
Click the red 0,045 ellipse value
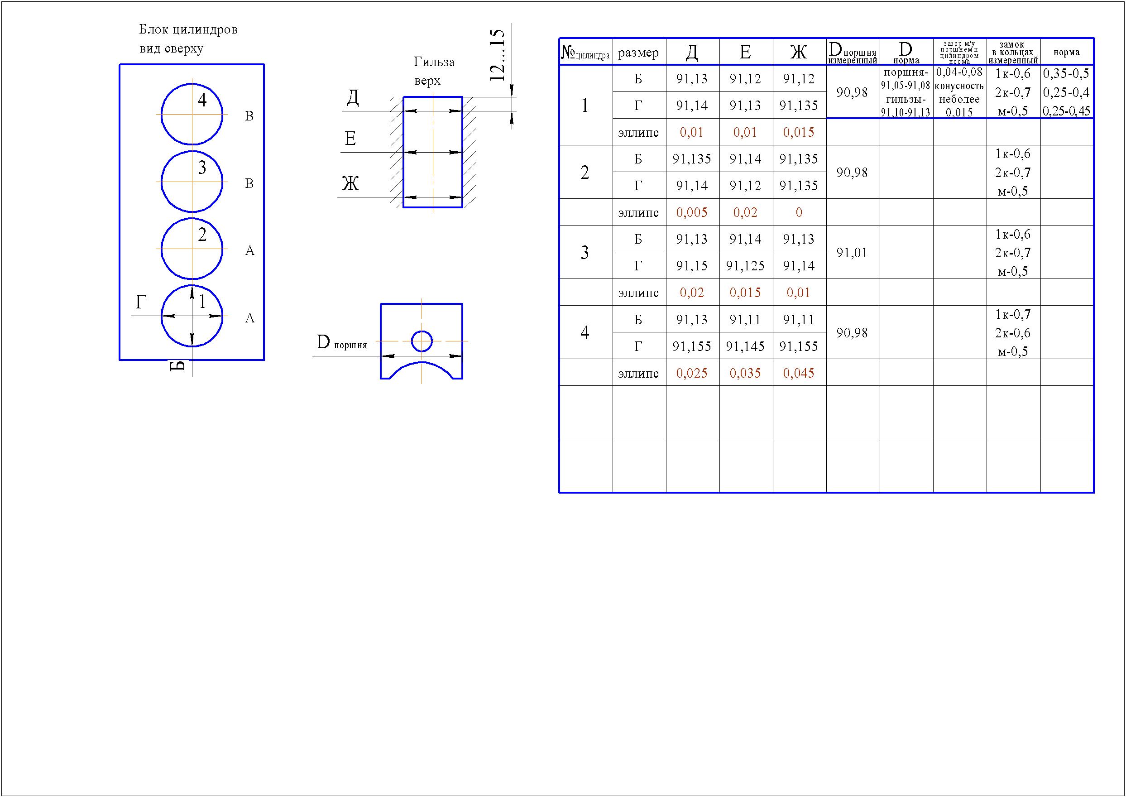798,374
